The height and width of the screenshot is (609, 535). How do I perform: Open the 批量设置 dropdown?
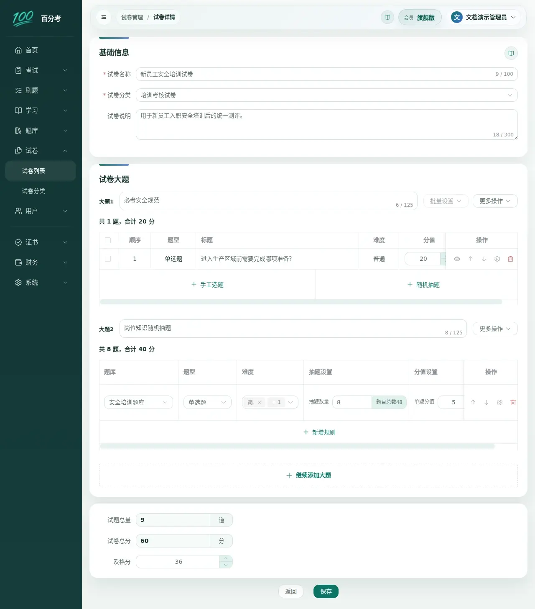pyautogui.click(x=446, y=201)
